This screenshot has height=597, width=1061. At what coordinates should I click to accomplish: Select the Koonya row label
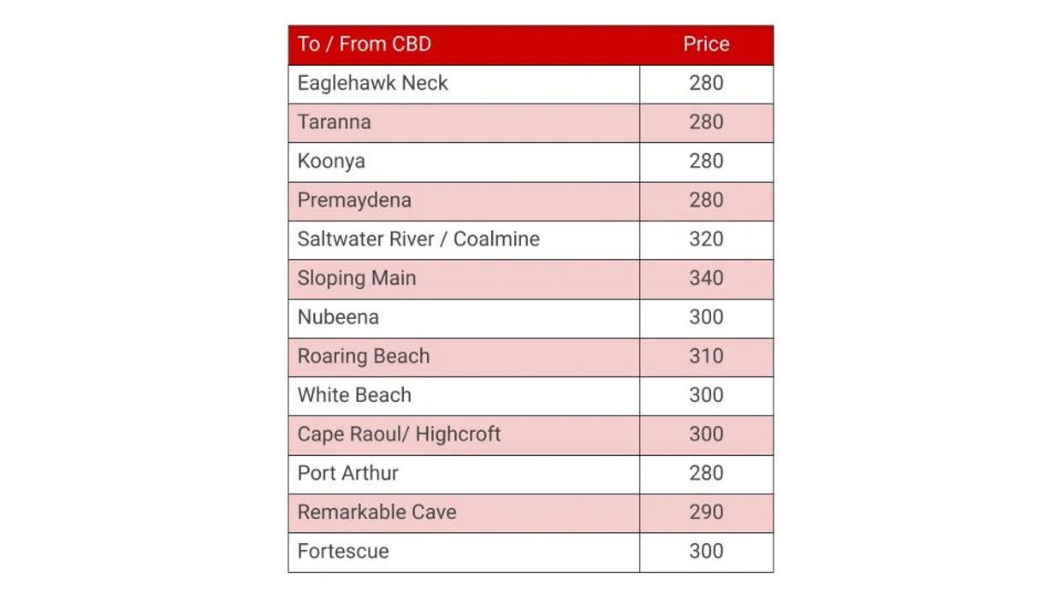331,162
